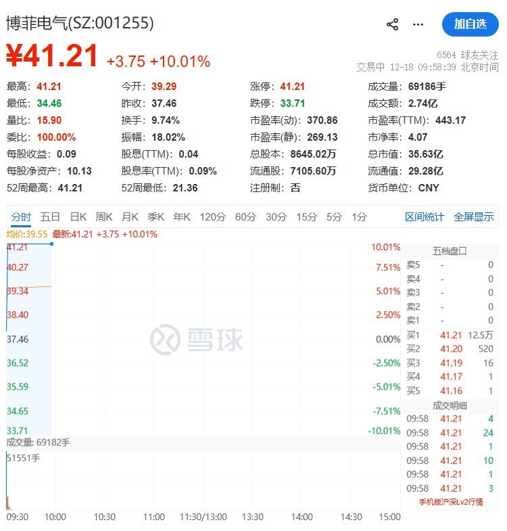Select the 60分 chart interval

tap(245, 217)
